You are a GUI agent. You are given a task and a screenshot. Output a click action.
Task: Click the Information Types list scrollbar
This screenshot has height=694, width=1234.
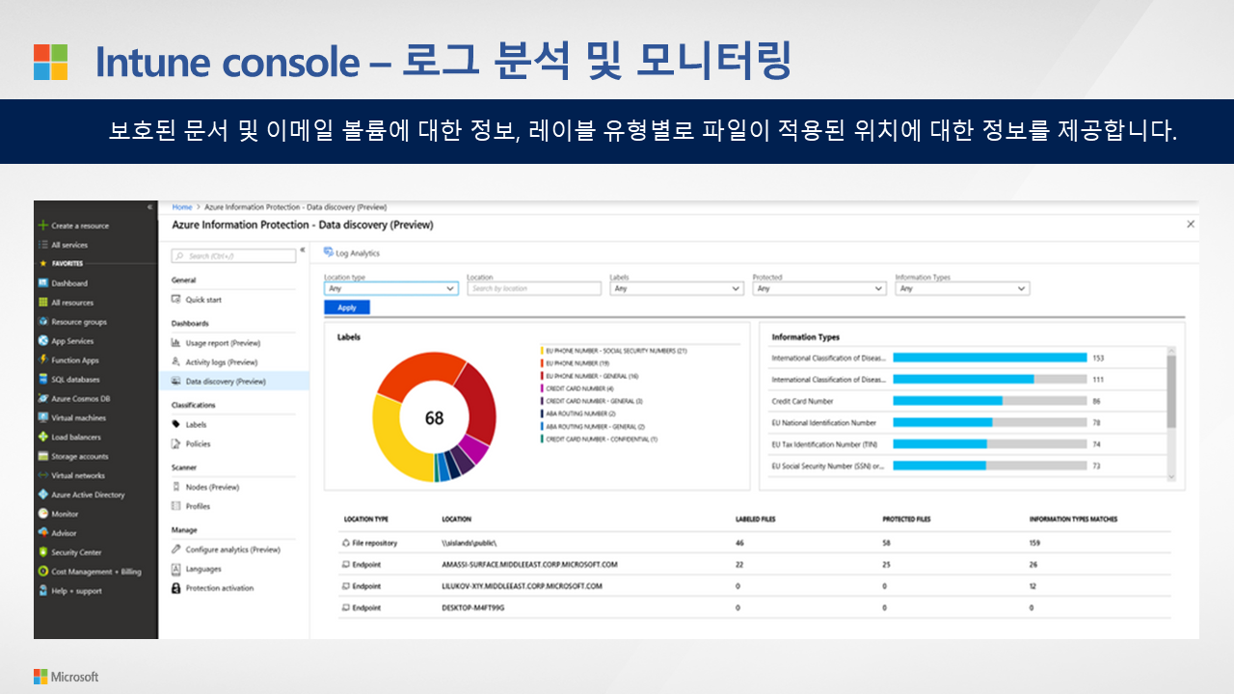tap(1171, 414)
